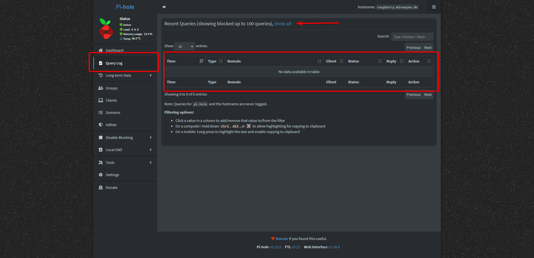Screen dimensions: 534x258
Task: Open the Dashboard from the sidebar
Action: (114, 50)
